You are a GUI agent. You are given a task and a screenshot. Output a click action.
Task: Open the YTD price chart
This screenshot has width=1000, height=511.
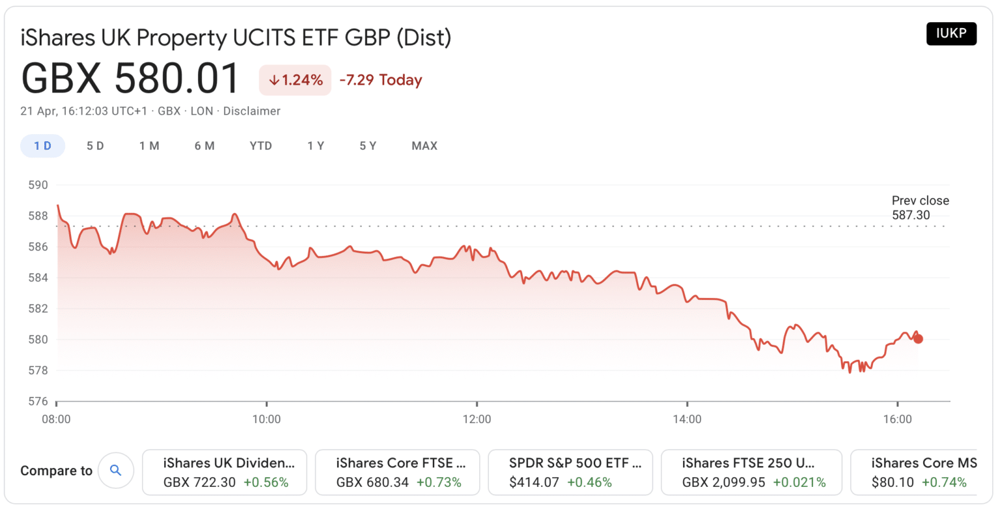pyautogui.click(x=261, y=146)
